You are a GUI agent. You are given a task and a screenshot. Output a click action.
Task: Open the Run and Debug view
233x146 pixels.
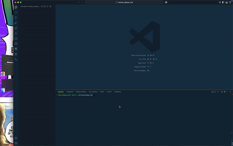coord(16,23)
